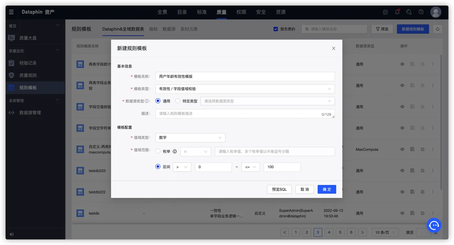Viewport: 454px width, 245px height.
Task: Click edit icon in the testdb222 row
Action: click(423, 192)
